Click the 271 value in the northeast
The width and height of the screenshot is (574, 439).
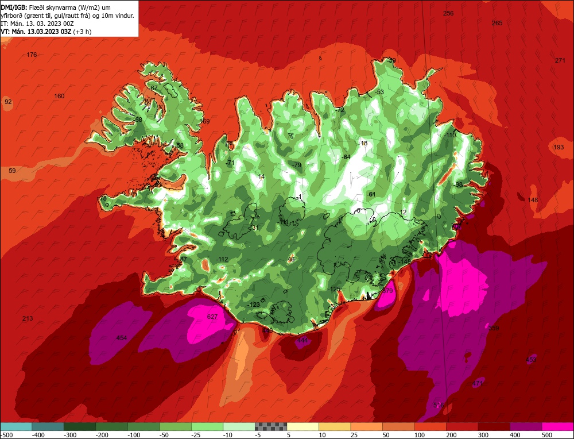coord(560,60)
